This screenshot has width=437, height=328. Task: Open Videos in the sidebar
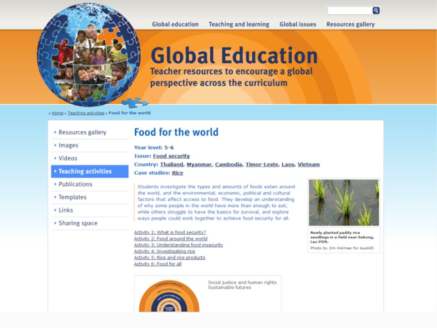[x=90, y=158]
